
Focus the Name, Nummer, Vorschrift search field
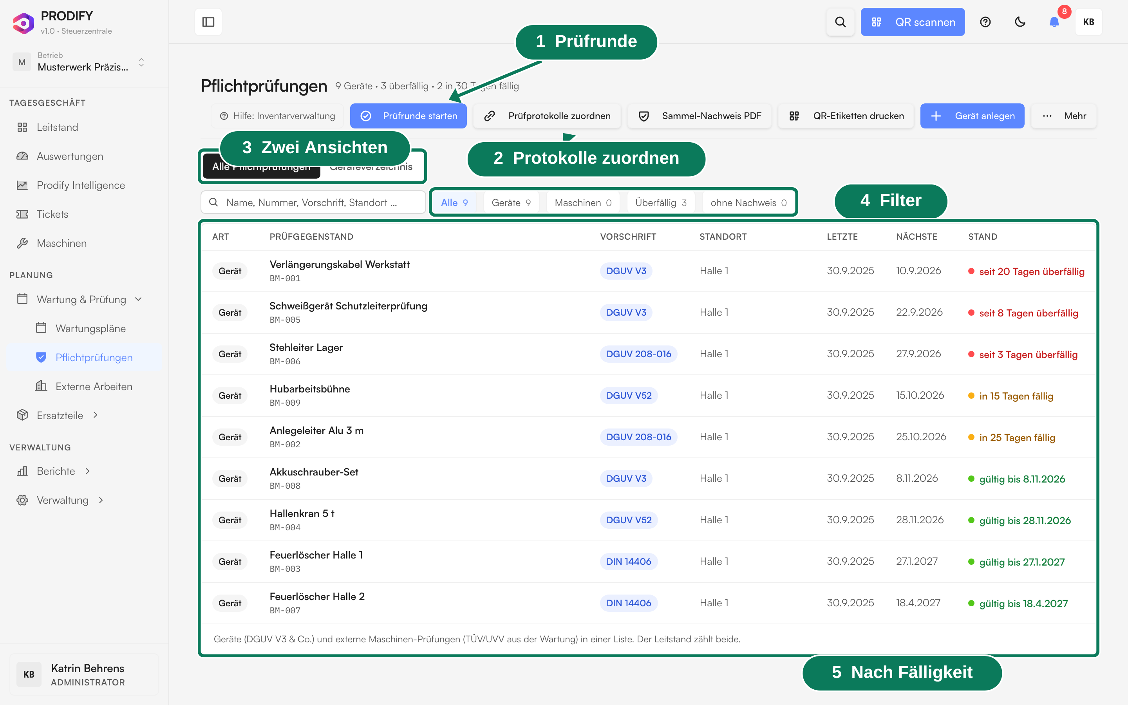tap(313, 202)
